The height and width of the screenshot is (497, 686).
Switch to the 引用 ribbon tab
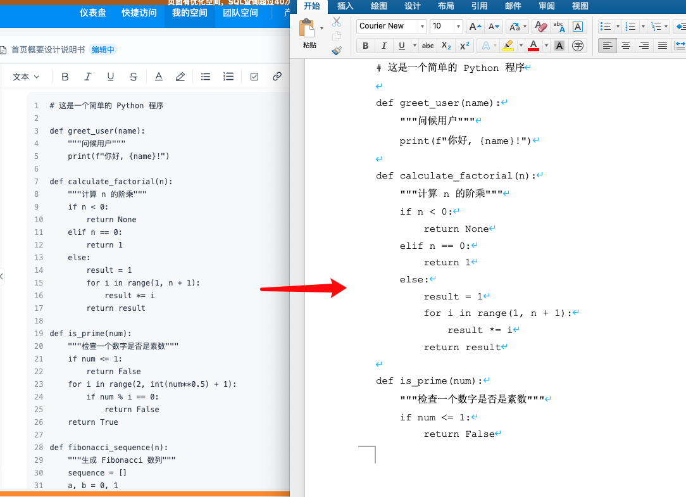(x=480, y=6)
